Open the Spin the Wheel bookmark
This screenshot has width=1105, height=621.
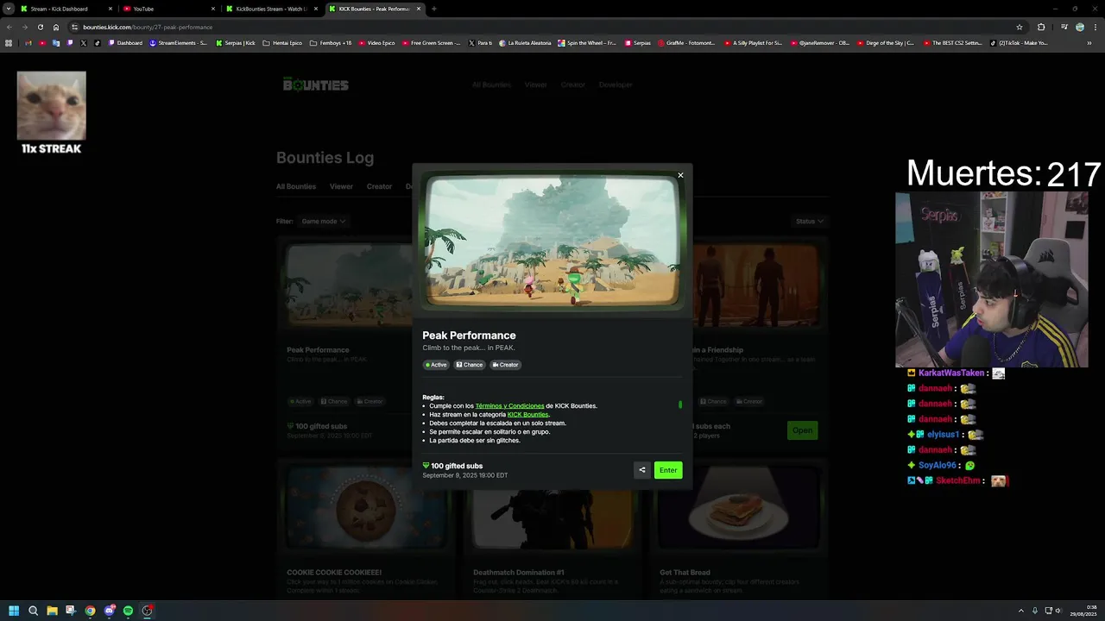tap(587, 42)
